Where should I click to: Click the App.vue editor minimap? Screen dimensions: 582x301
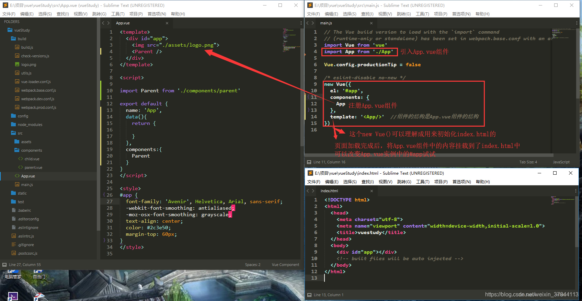click(x=291, y=39)
